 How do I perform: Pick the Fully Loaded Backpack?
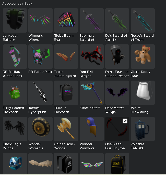point(15,93)
